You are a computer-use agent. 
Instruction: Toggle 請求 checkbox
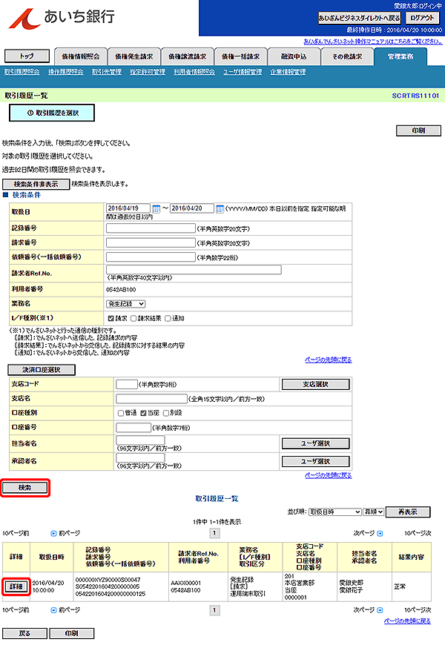coord(111,318)
